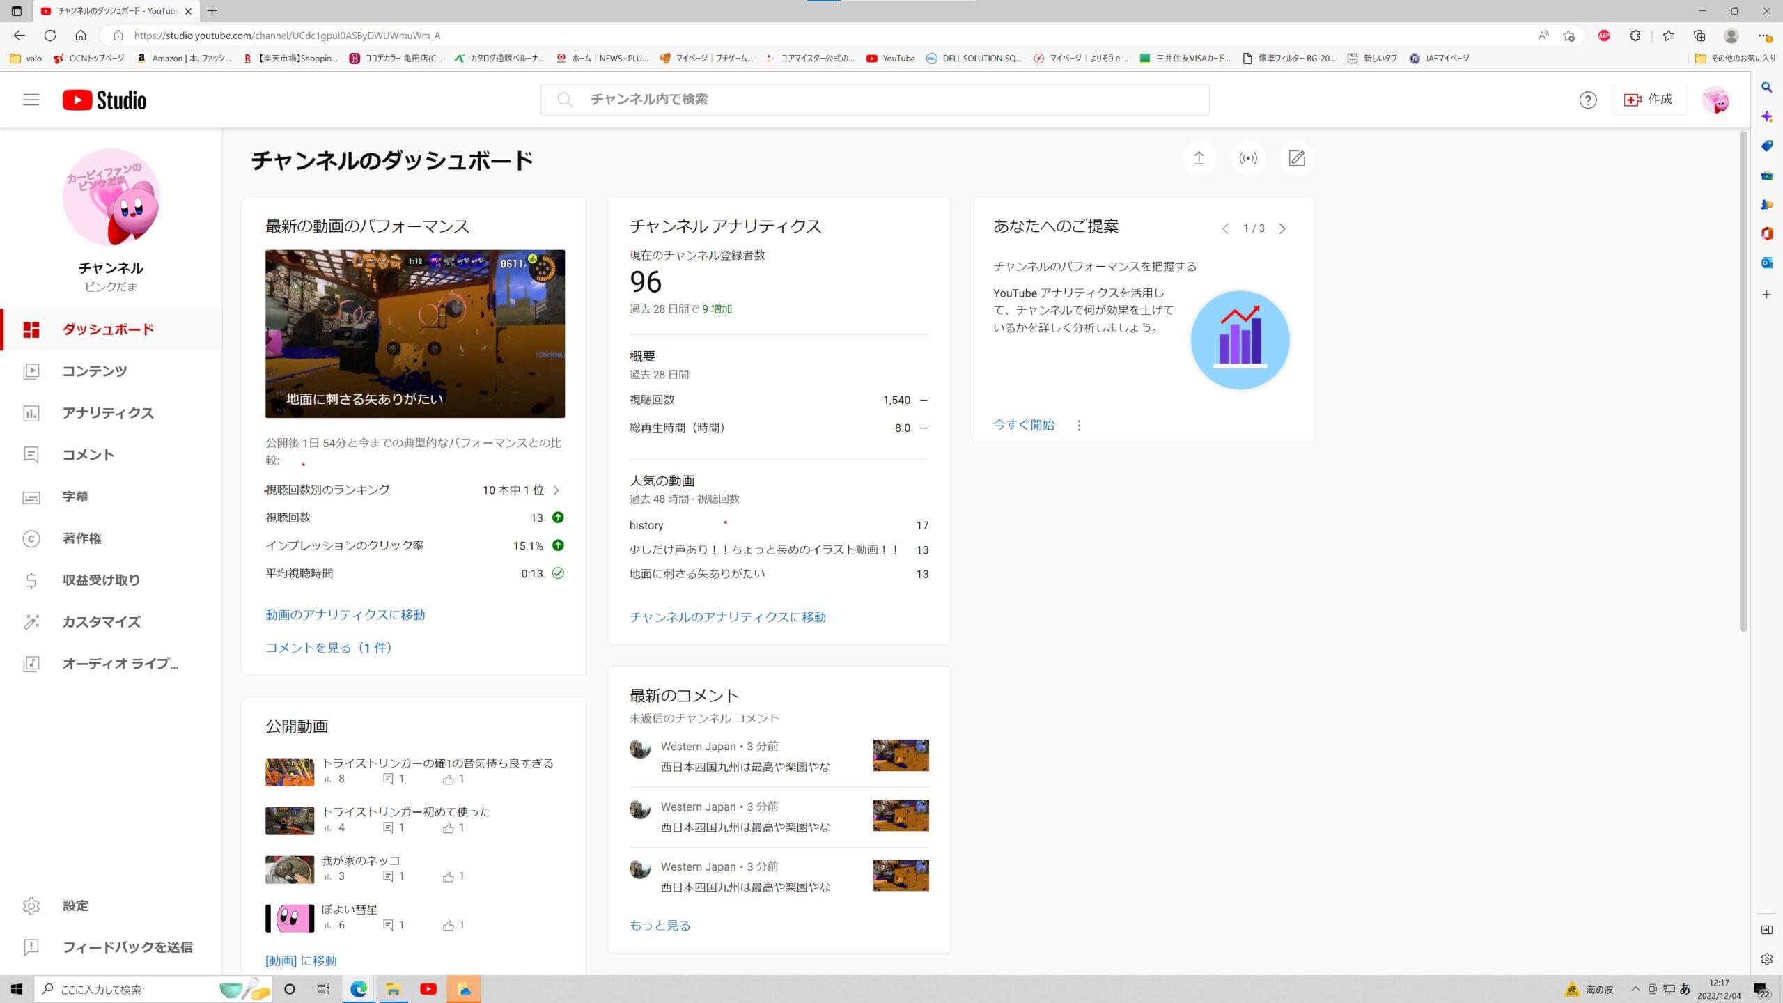Click browser refresh icon
1783x1003 pixels.
click(50, 36)
